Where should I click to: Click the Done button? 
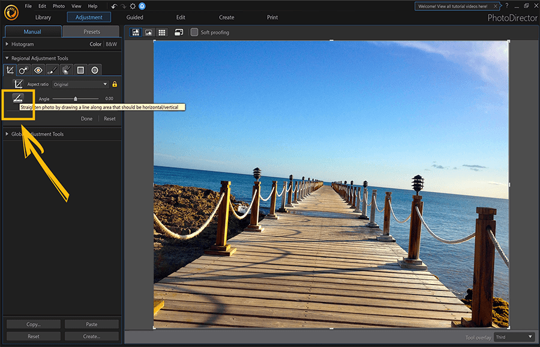86,118
